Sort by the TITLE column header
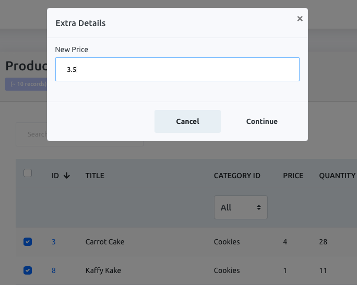 pos(95,176)
